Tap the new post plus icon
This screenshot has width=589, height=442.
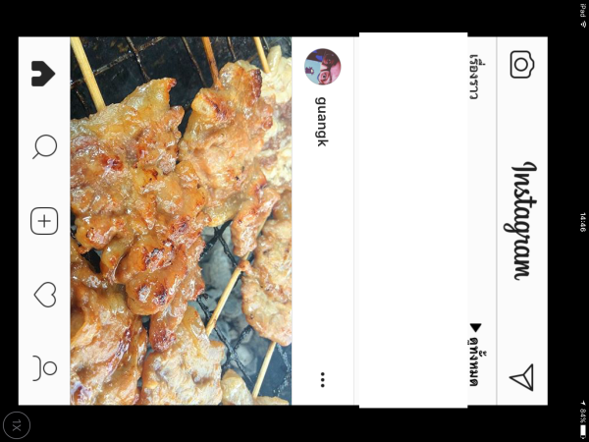point(44,221)
